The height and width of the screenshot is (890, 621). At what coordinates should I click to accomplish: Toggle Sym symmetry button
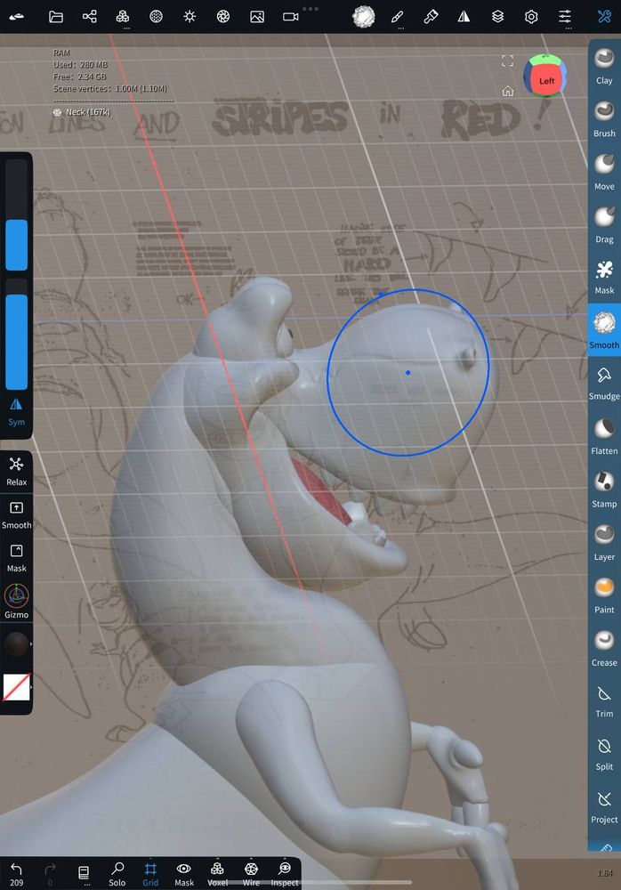coord(17,411)
